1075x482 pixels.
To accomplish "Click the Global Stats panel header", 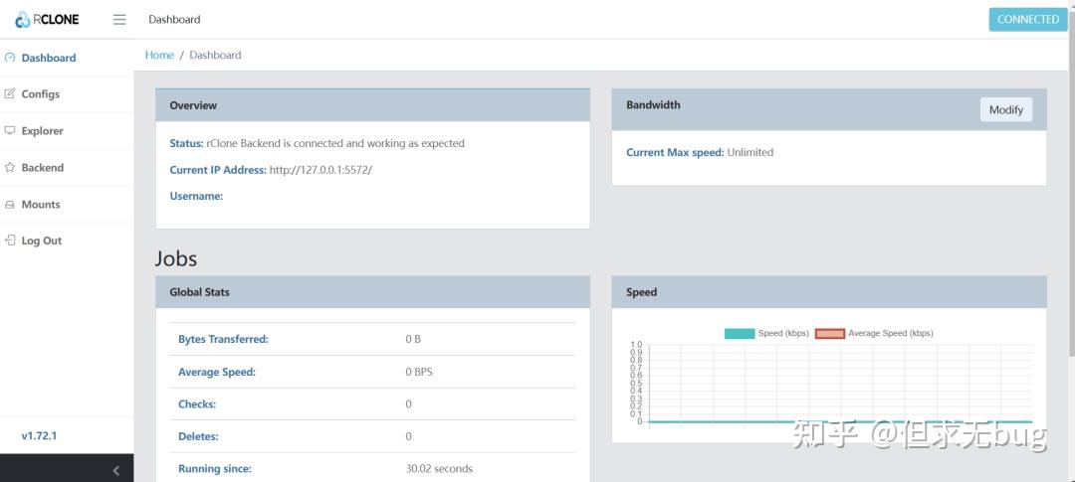I will (x=373, y=291).
